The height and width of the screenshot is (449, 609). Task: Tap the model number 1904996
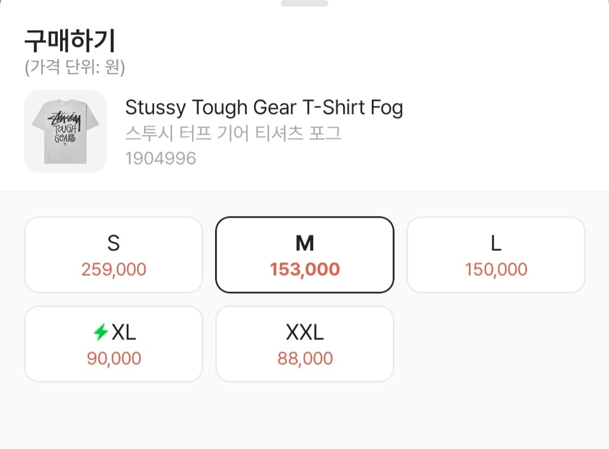(160, 159)
